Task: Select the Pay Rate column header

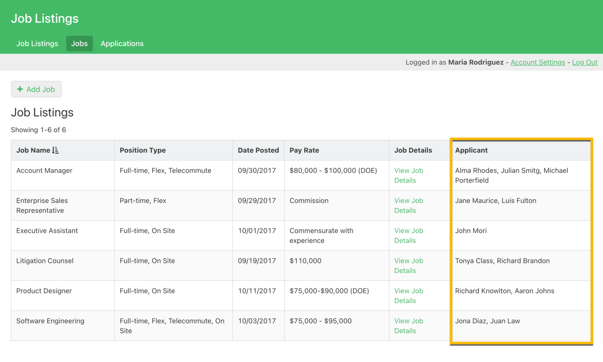Action: coord(304,150)
